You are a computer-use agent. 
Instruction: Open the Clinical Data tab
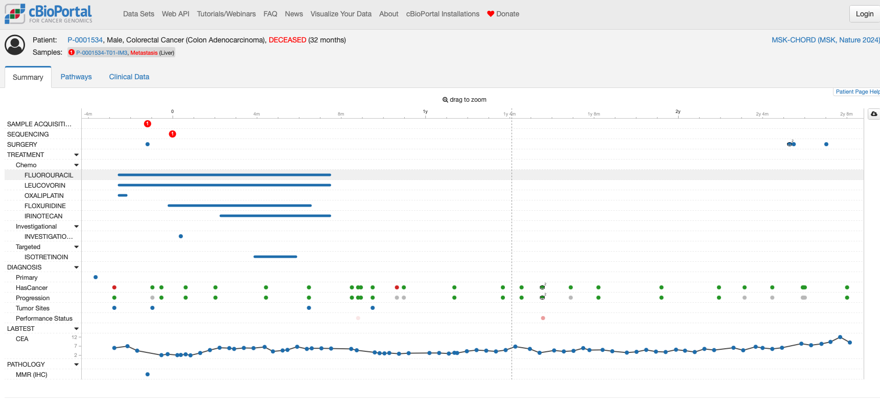[129, 77]
